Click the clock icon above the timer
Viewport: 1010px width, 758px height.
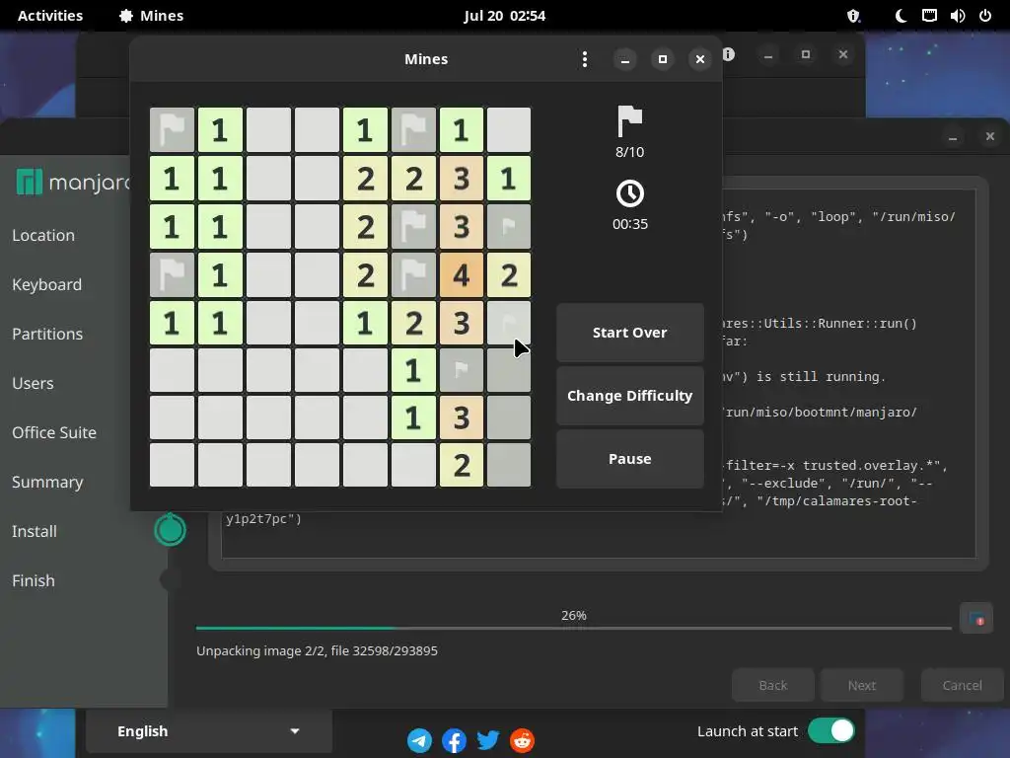point(629,193)
